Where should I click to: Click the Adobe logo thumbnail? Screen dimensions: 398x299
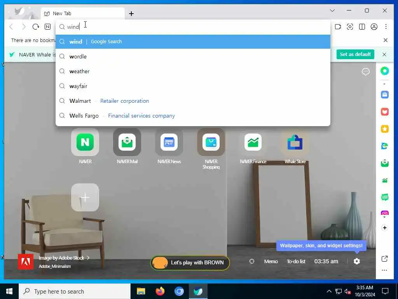click(x=26, y=262)
